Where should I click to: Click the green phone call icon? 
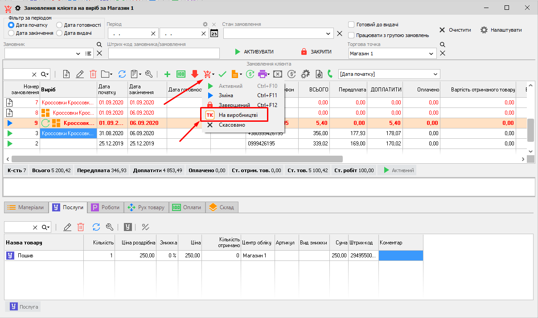[x=330, y=74]
